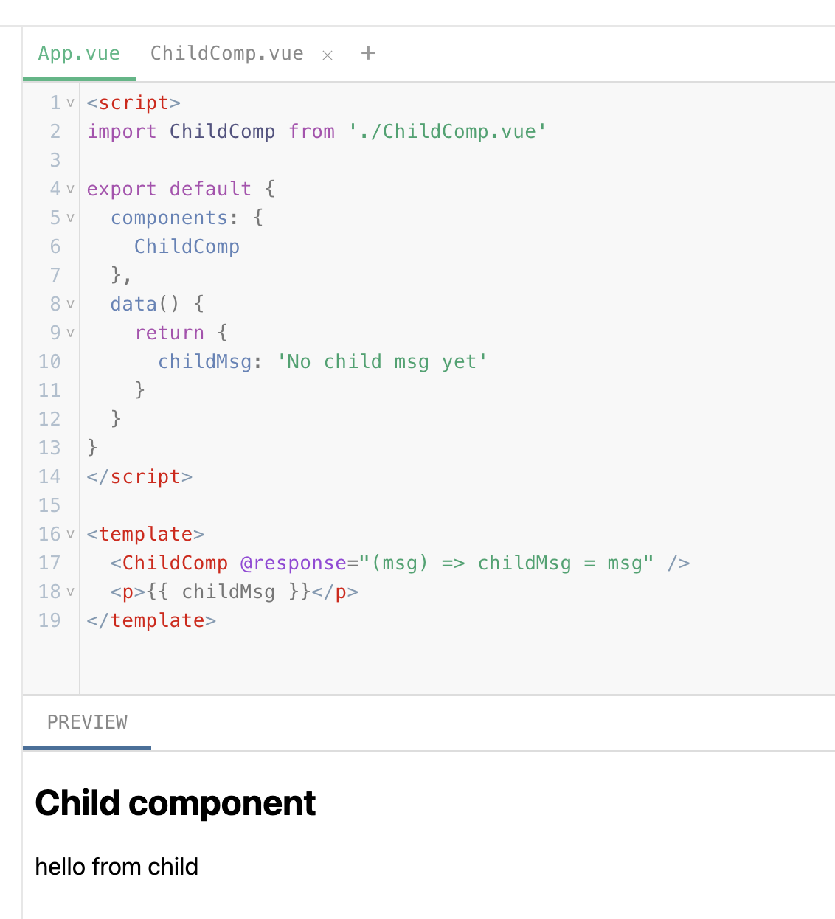Viewport: 835px width, 919px height.
Task: Fold the template block at line 16
Action: [71, 535]
